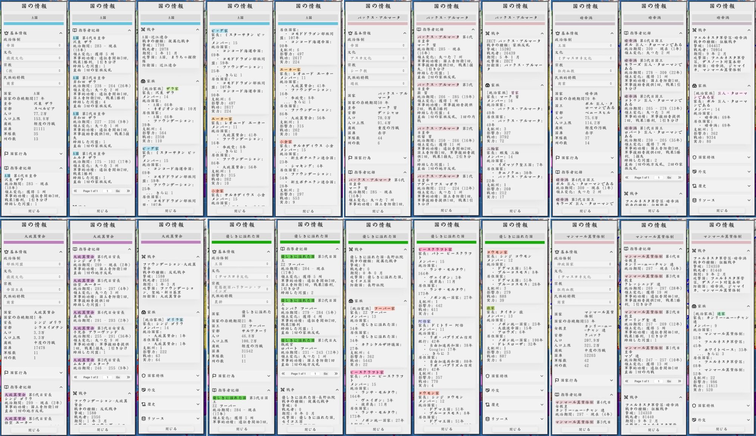Click the green-highlighted ザラ家 family name
Screen dimensions: 756x436
pos(172,89)
